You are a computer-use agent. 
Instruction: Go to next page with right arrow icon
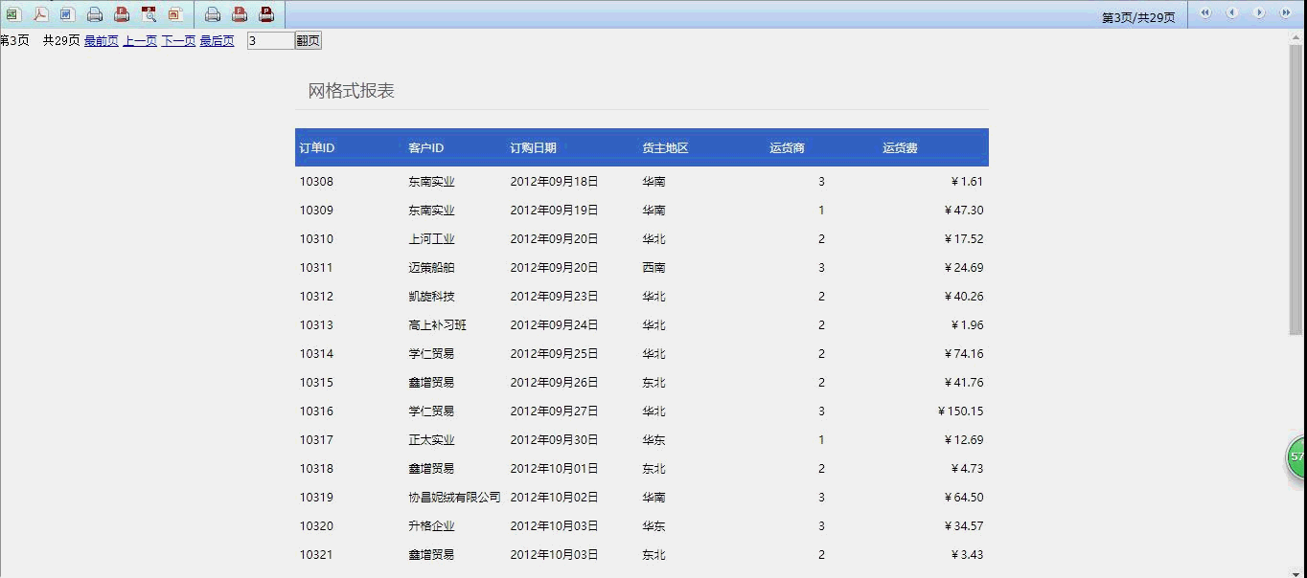pyautogui.click(x=1259, y=13)
